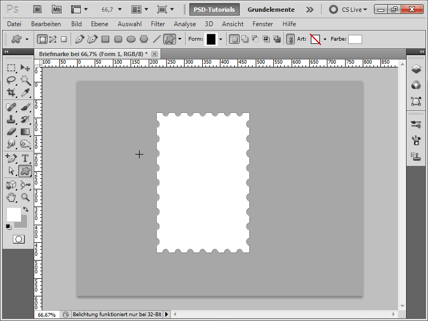Launch Adobe Bridge via Br icon
This screenshot has height=321, width=428.
(37, 10)
